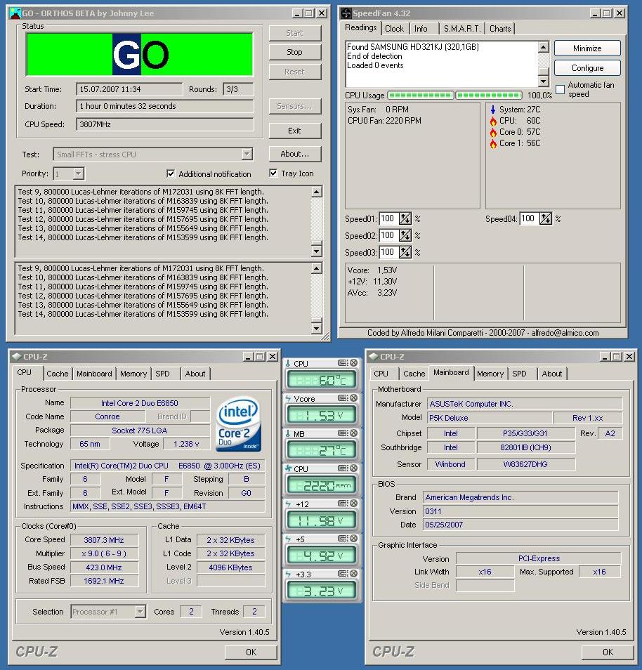642x670 pixels.
Task: Stop the ORTHOS stress test
Action: pos(294,52)
